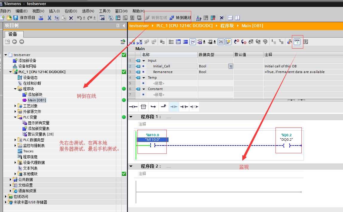Select 在线和诊断 in project tree

tap(32, 83)
